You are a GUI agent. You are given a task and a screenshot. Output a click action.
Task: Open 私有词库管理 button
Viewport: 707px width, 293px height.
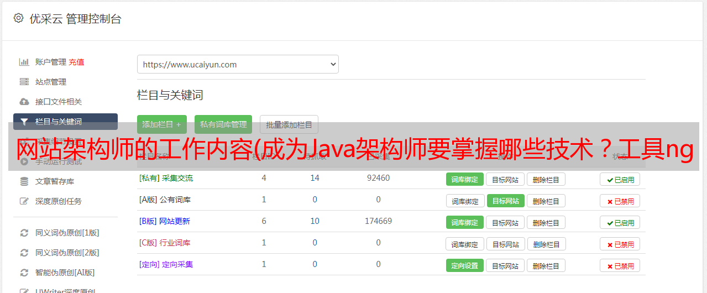pos(223,124)
